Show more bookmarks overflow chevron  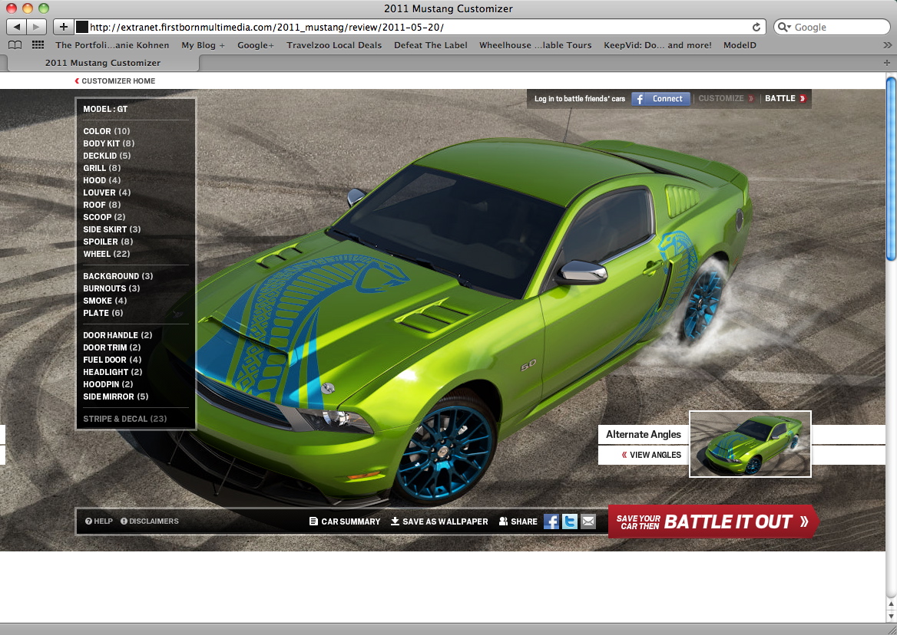pos(888,45)
